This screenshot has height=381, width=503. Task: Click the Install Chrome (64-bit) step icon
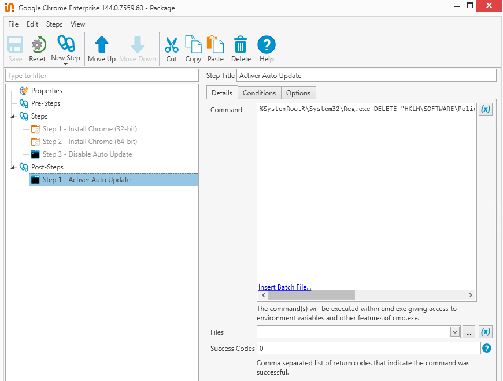[x=35, y=142]
